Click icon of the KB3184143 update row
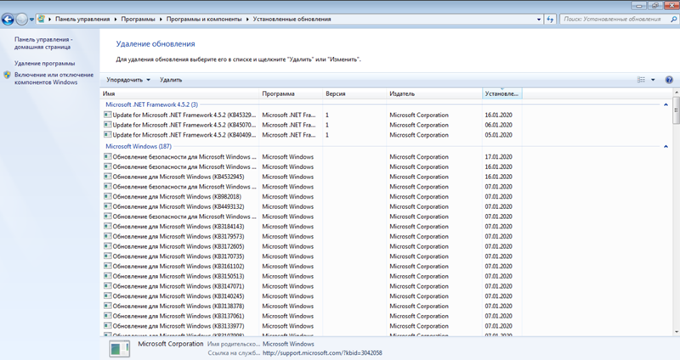Viewport: 680px width, 360px height. [108, 226]
